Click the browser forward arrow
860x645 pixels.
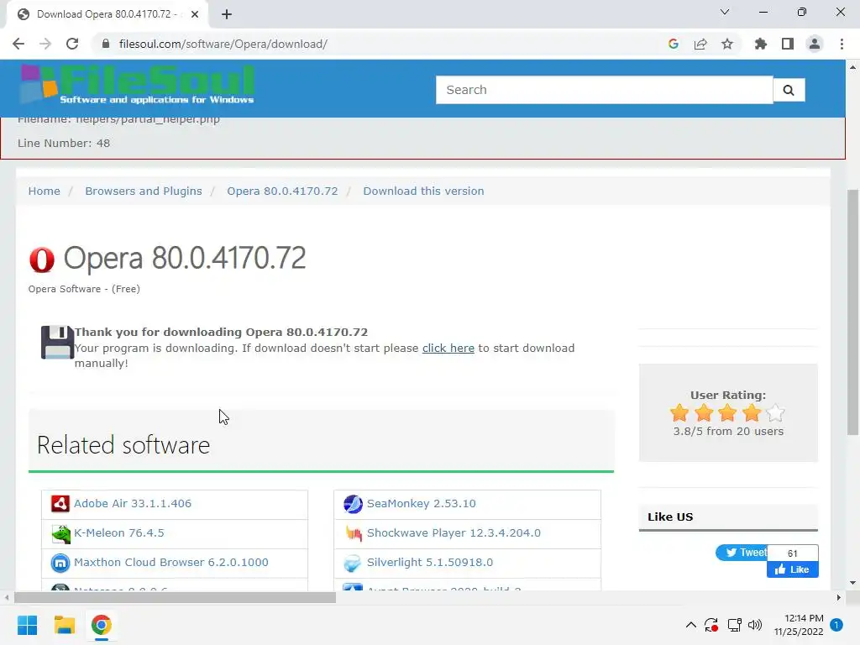[45, 44]
